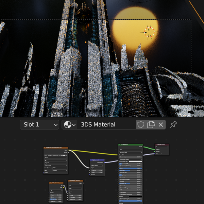Click the Noise Texture Fac output socket

coord(64,185)
